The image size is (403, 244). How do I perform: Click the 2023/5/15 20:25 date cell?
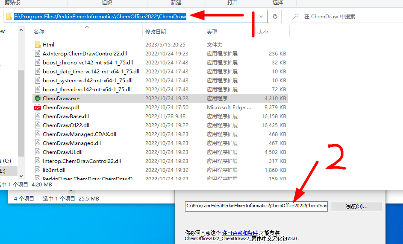pos(165,45)
